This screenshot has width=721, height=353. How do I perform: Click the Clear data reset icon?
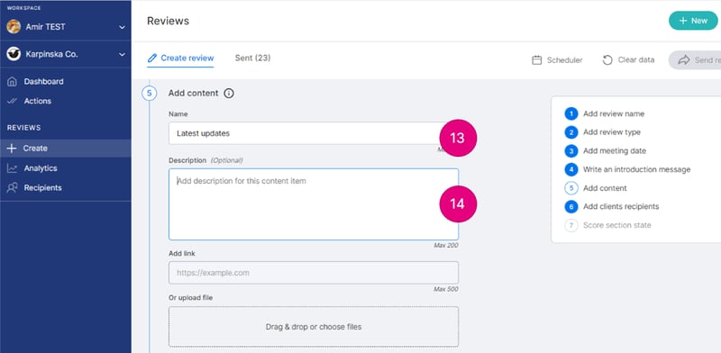click(x=607, y=59)
